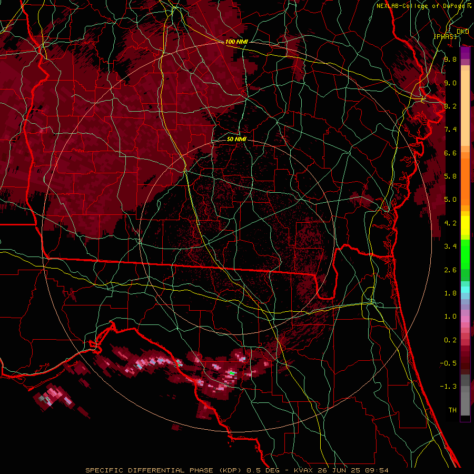Click the -0.5 legend value
The height and width of the screenshot is (474, 474).
[x=448, y=363]
